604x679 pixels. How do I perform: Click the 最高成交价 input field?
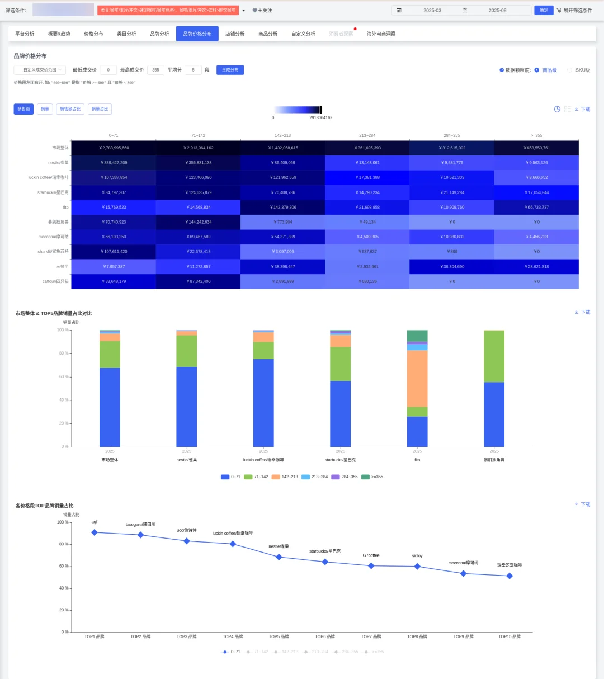pos(155,70)
